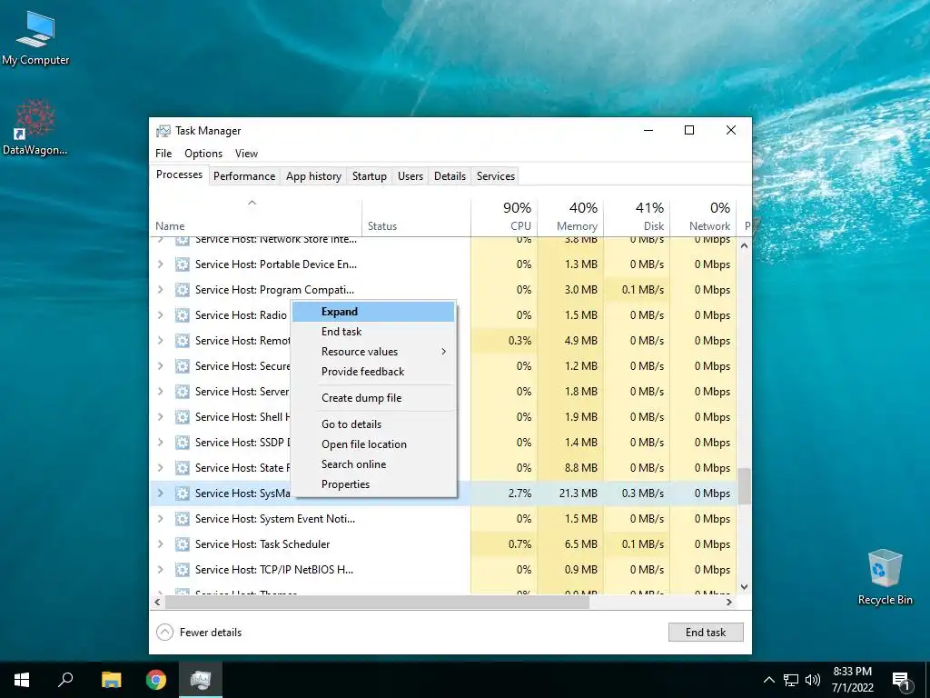This screenshot has width=930, height=698.
Task: Select Go to details menu entry
Action: pyautogui.click(x=373, y=424)
